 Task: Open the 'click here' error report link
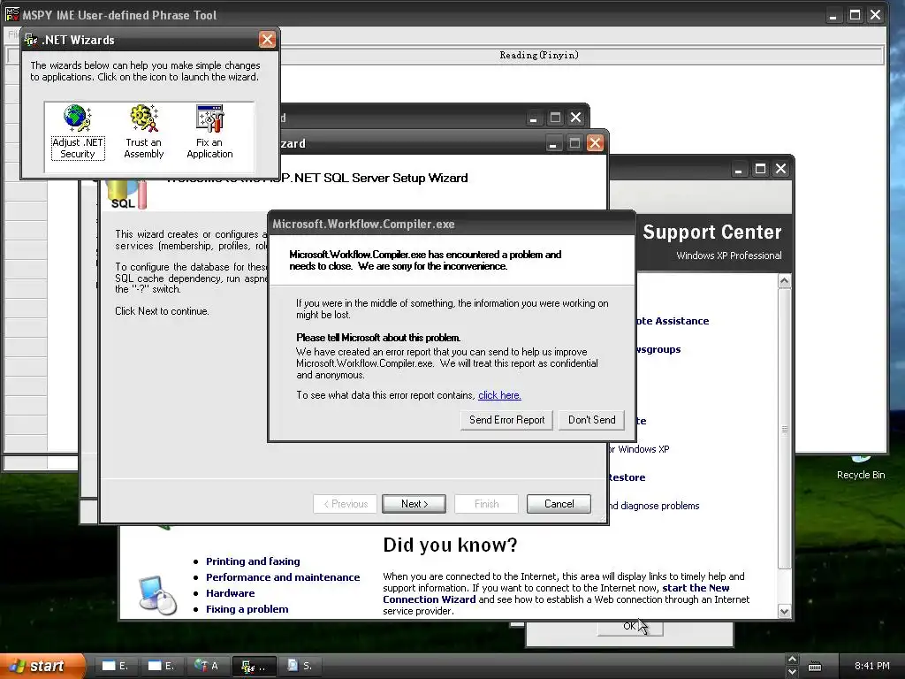499,395
